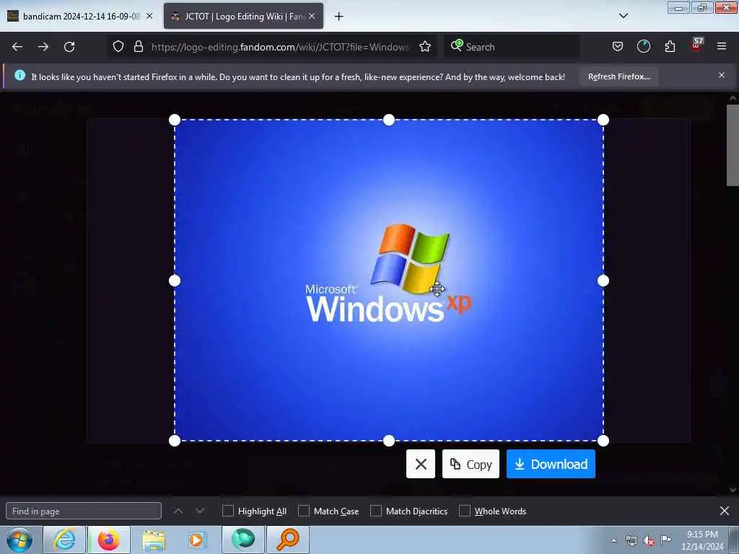Close the JCTOT Logo Editing Wiki tab
This screenshot has width=739, height=554.
pos(312,16)
